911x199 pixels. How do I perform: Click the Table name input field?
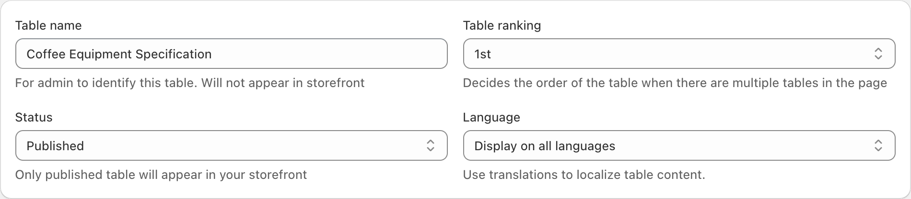pos(231,54)
